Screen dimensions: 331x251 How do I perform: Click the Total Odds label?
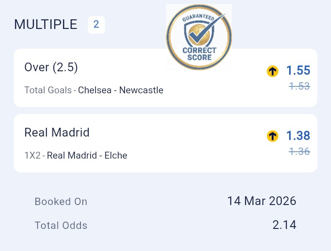(x=61, y=225)
